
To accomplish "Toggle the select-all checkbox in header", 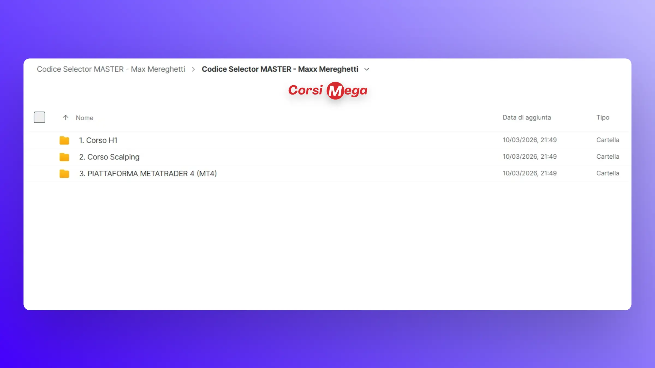I will pyautogui.click(x=40, y=117).
